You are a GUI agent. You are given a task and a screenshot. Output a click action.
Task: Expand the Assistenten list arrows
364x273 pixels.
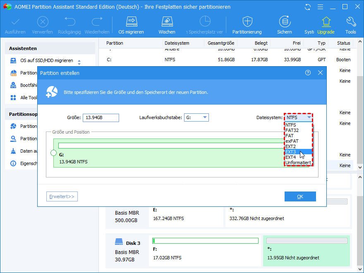pos(79,62)
